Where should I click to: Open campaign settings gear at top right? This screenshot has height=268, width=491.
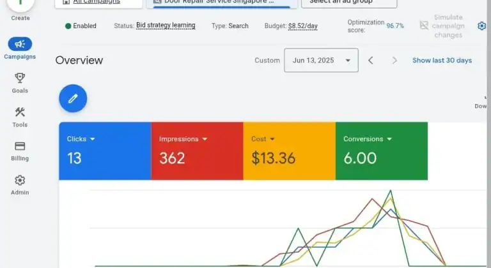(482, 26)
